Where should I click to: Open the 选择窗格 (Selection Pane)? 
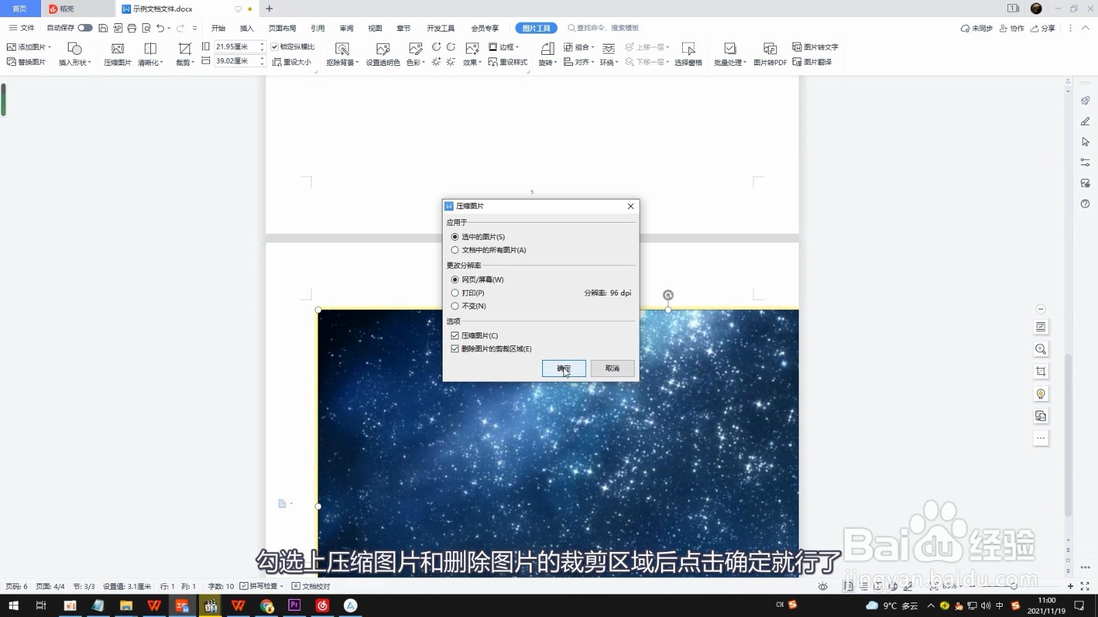[688, 53]
